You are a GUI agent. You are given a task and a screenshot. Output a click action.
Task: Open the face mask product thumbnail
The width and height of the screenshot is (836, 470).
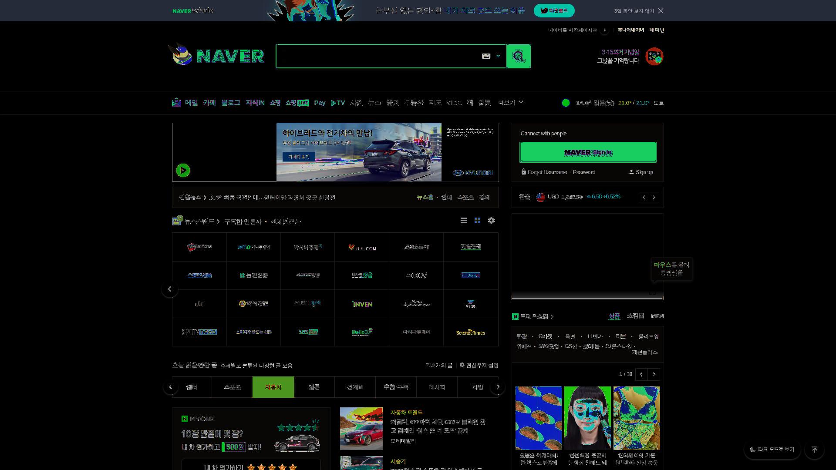pyautogui.click(x=587, y=418)
